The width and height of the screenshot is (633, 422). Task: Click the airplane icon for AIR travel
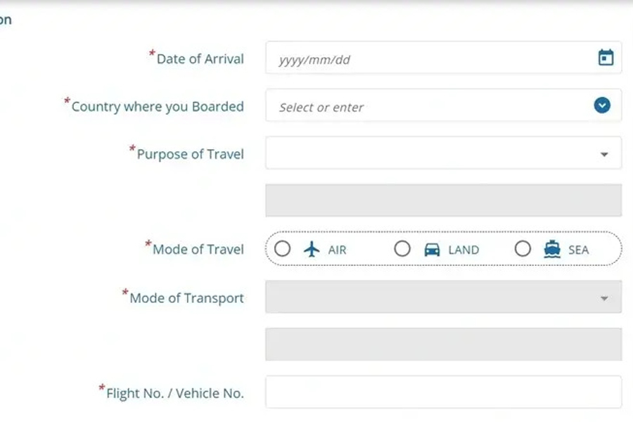(x=312, y=249)
